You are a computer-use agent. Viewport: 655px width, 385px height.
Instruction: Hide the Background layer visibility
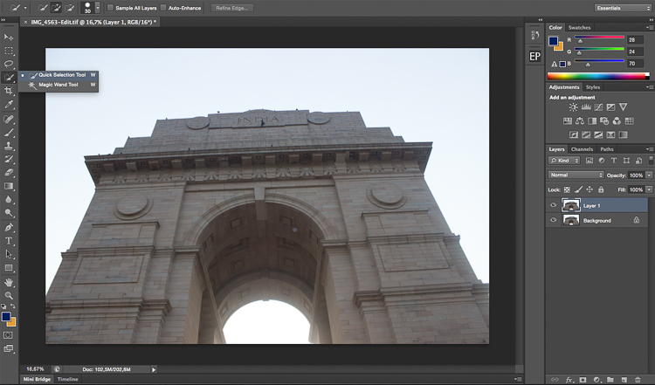pos(554,220)
